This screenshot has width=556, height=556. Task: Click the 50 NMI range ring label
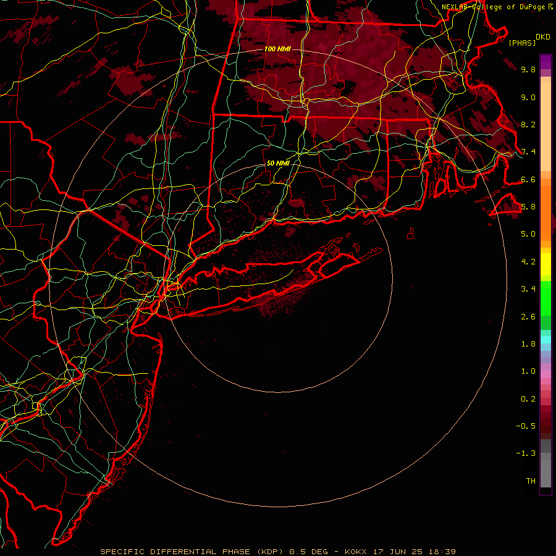278,163
